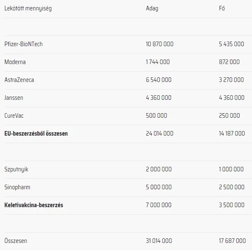Click the 872 000 Moderna persons value

(229, 62)
